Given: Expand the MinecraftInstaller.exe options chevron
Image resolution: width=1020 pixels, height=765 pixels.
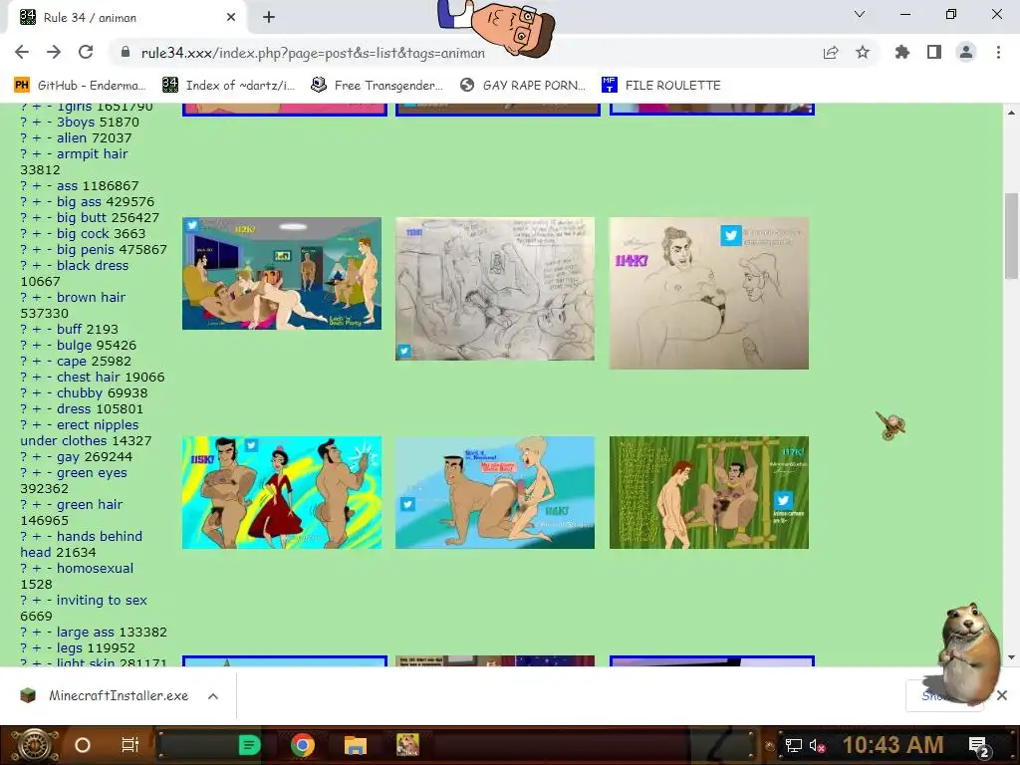Looking at the screenshot, I should point(213,696).
